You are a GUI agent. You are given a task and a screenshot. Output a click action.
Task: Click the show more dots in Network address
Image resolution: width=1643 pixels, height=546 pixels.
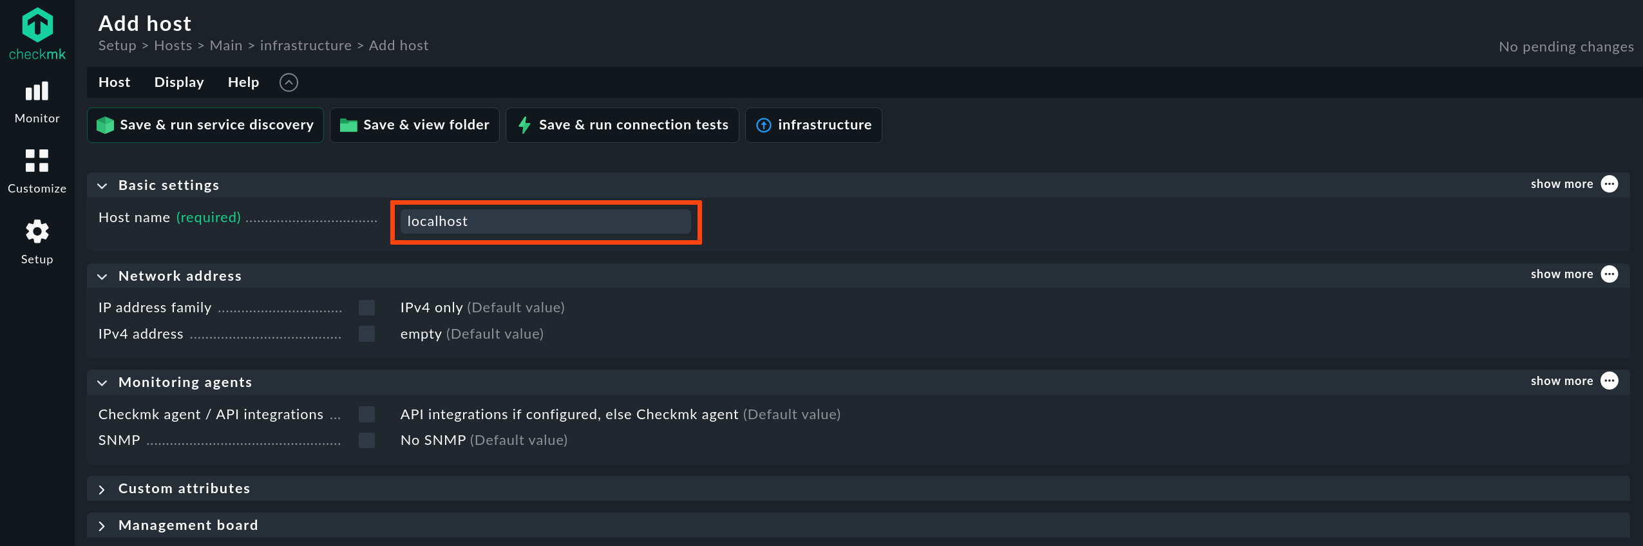point(1610,274)
